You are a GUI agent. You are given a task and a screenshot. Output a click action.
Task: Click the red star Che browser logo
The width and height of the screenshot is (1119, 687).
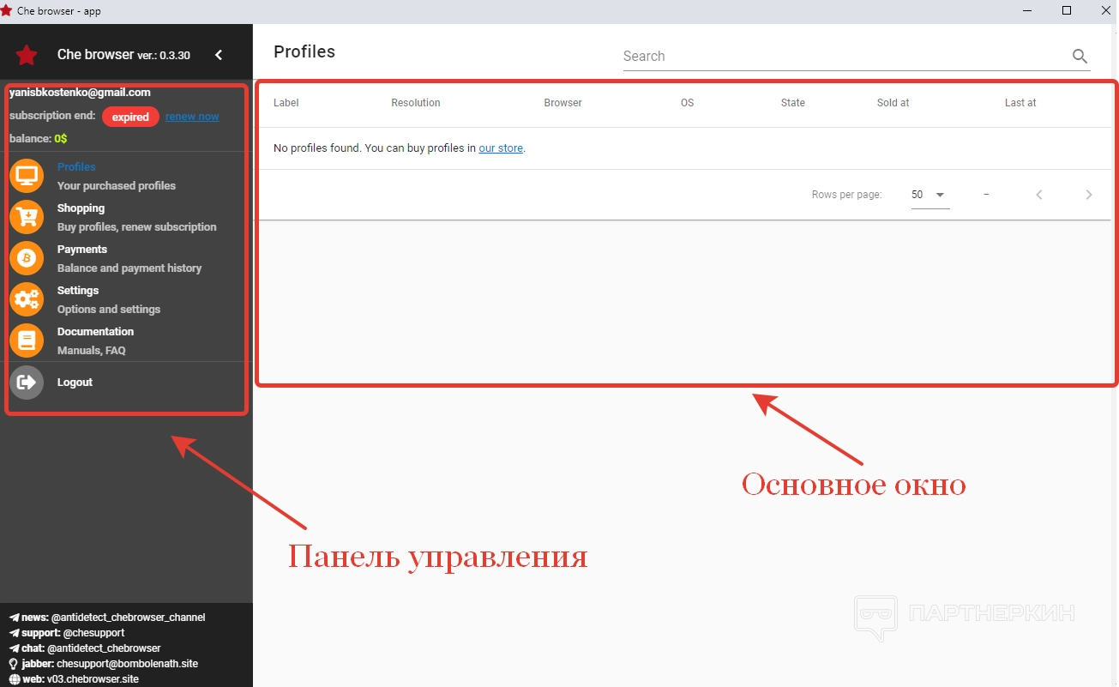point(27,56)
